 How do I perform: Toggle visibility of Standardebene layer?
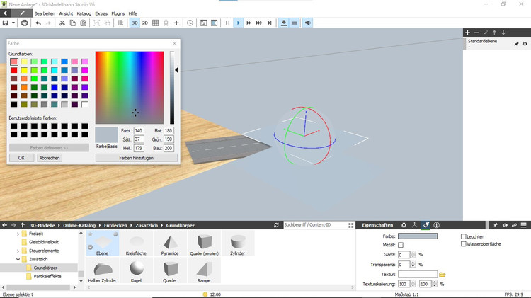[525, 44]
